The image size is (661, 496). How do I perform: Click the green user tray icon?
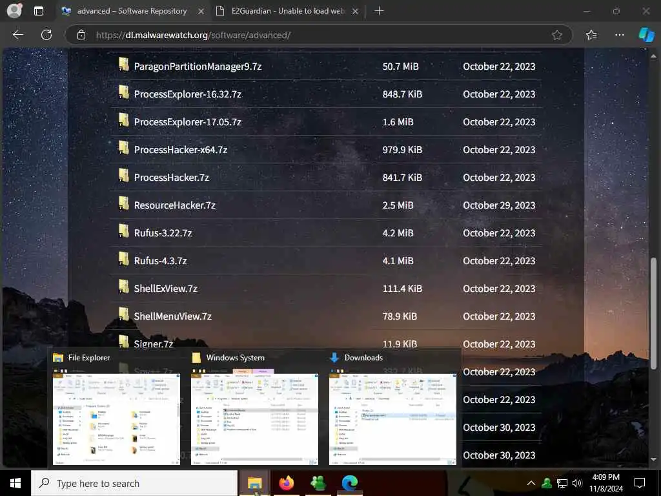547,483
